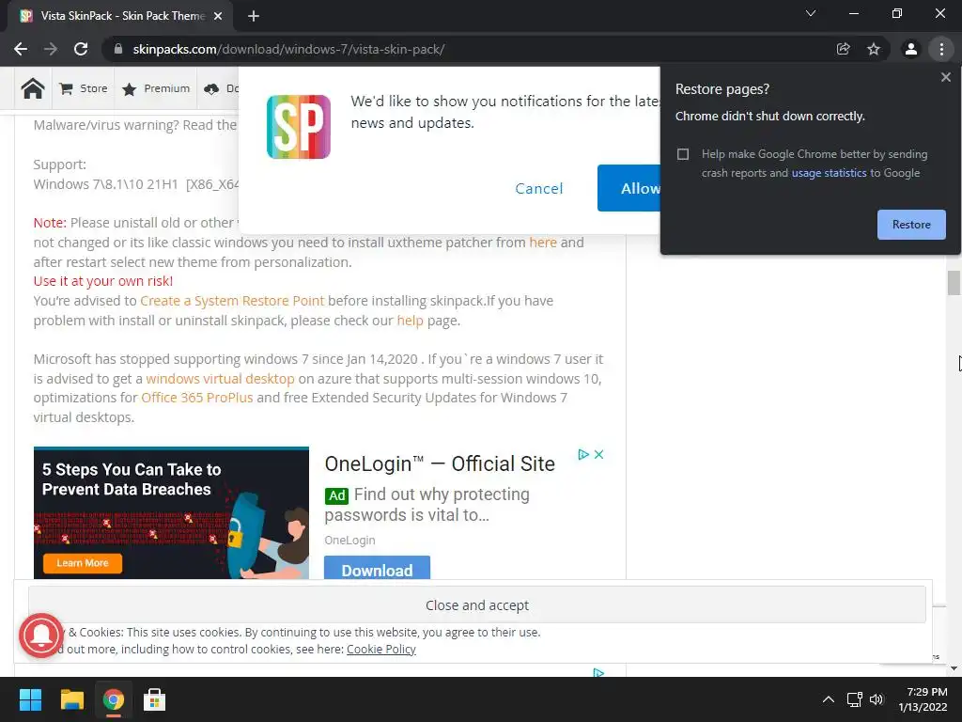Click the OneLogin Official Site headline
962x722 pixels.
440,464
